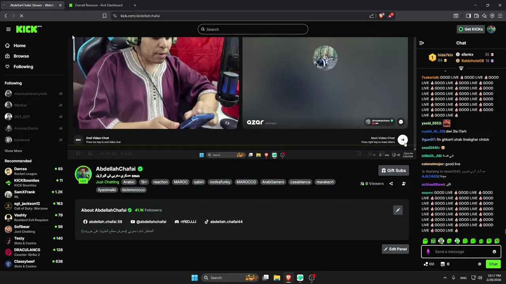This screenshot has height=284, width=506.
Task: Bookmark this page icon
Action: [104, 16]
